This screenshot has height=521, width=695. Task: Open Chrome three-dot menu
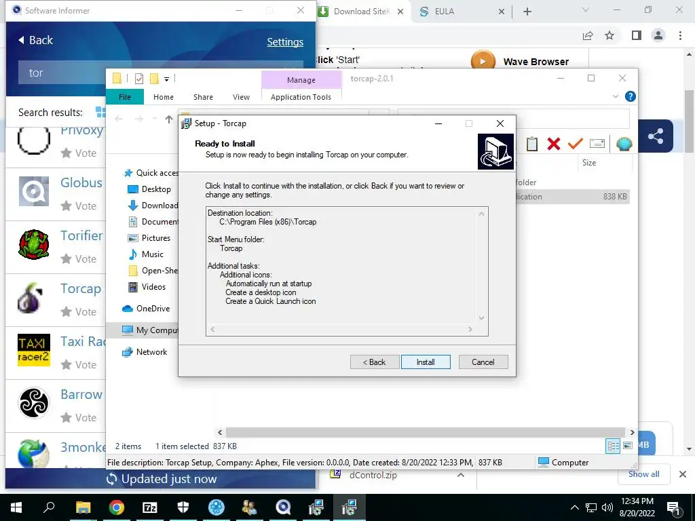tap(680, 35)
